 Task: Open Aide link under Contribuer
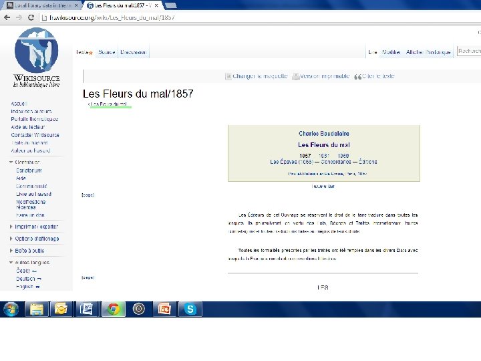[x=21, y=178]
